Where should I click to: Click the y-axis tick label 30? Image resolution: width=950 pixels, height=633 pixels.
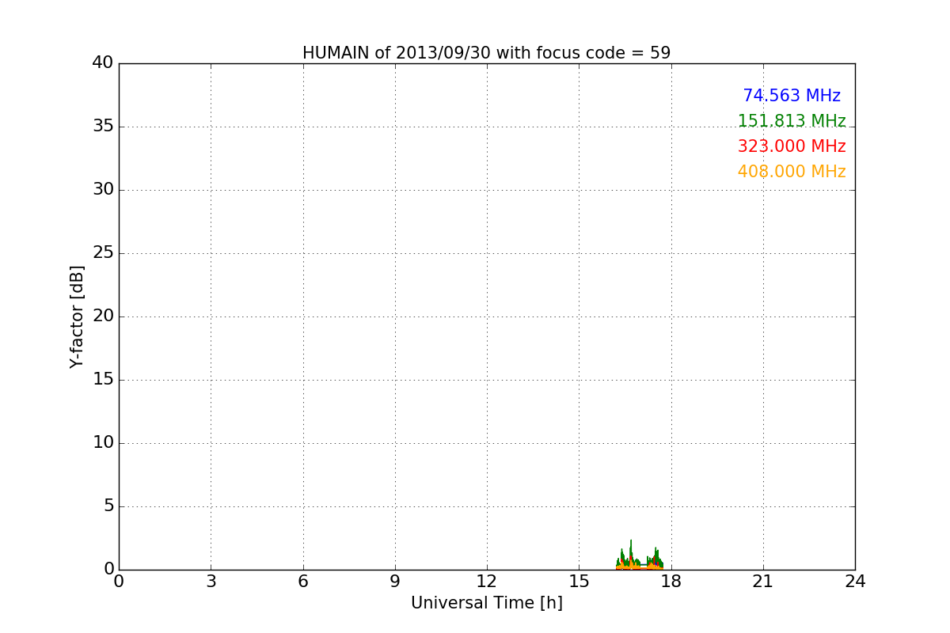(x=103, y=190)
